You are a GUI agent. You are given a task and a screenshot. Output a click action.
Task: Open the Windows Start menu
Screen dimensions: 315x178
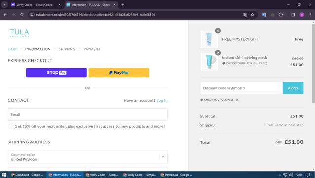(4, 175)
